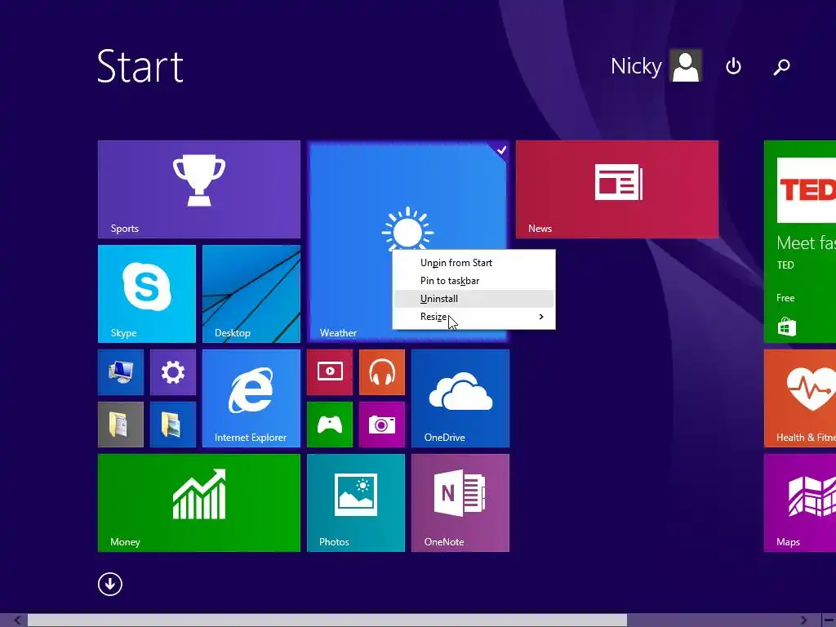Click the power options button
The height and width of the screenshot is (627, 836).
coord(734,67)
